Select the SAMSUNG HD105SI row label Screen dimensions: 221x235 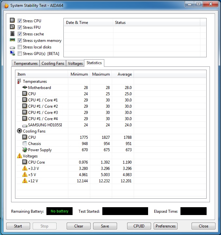(x=45, y=125)
